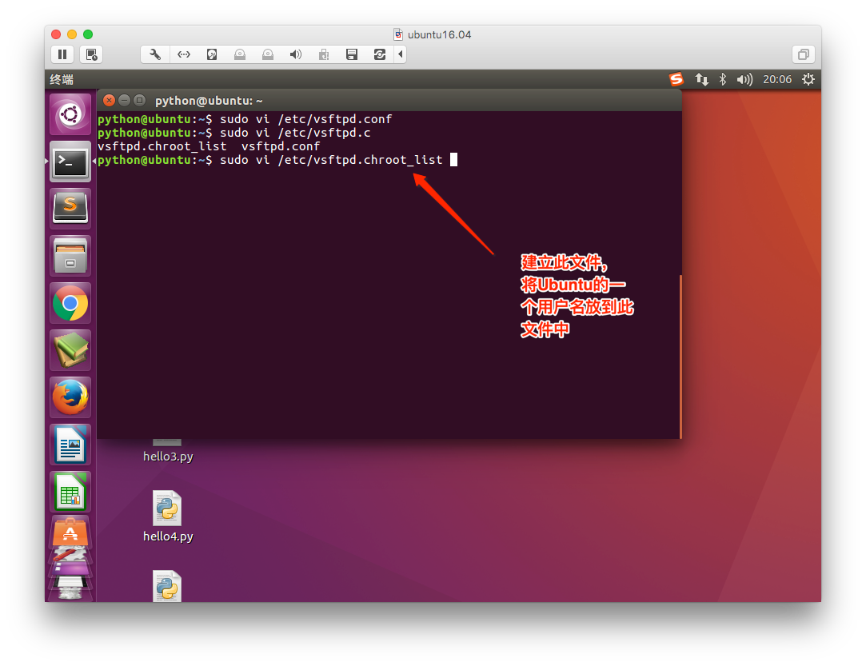Open virtual machine settings wrench
866x666 pixels.
click(x=155, y=54)
